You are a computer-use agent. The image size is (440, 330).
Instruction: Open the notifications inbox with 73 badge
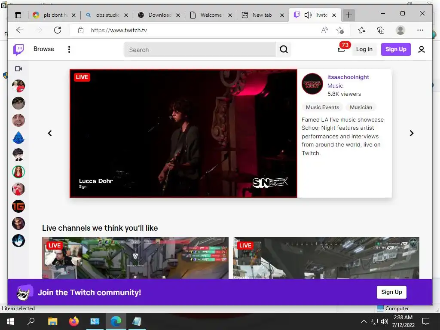341,49
